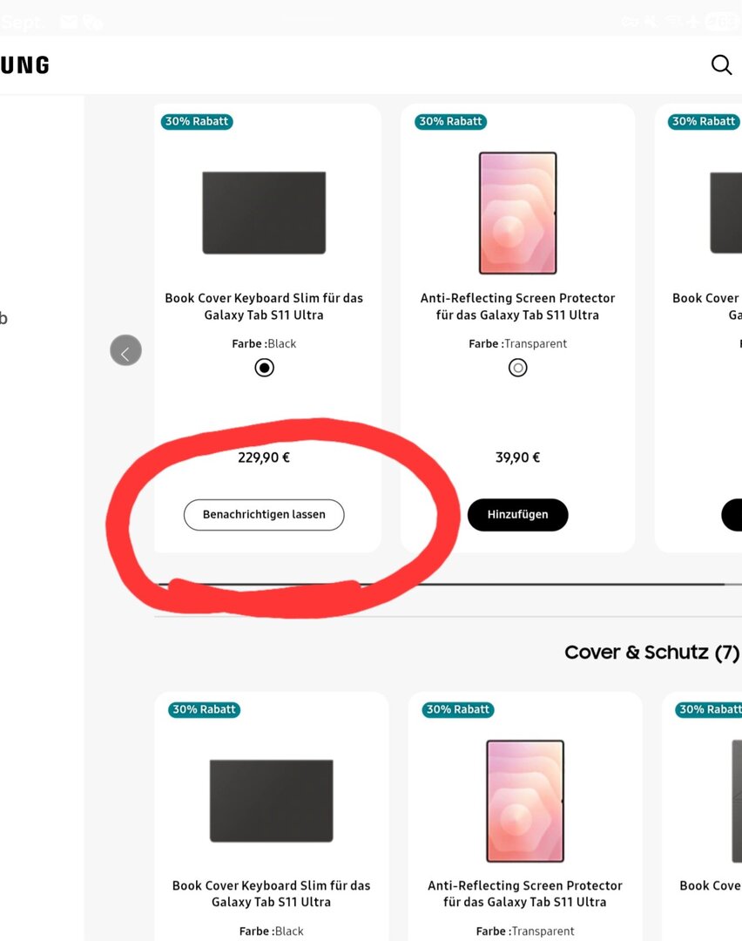Open top Anti-Reflecting Screen Protector image

click(x=518, y=213)
